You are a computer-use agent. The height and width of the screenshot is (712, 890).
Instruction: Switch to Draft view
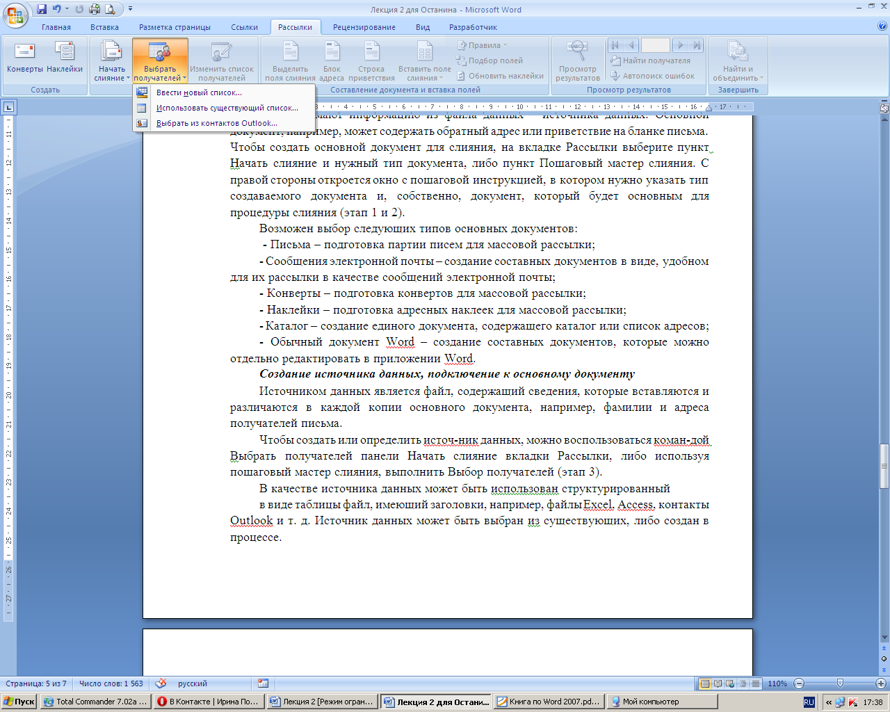pos(756,683)
